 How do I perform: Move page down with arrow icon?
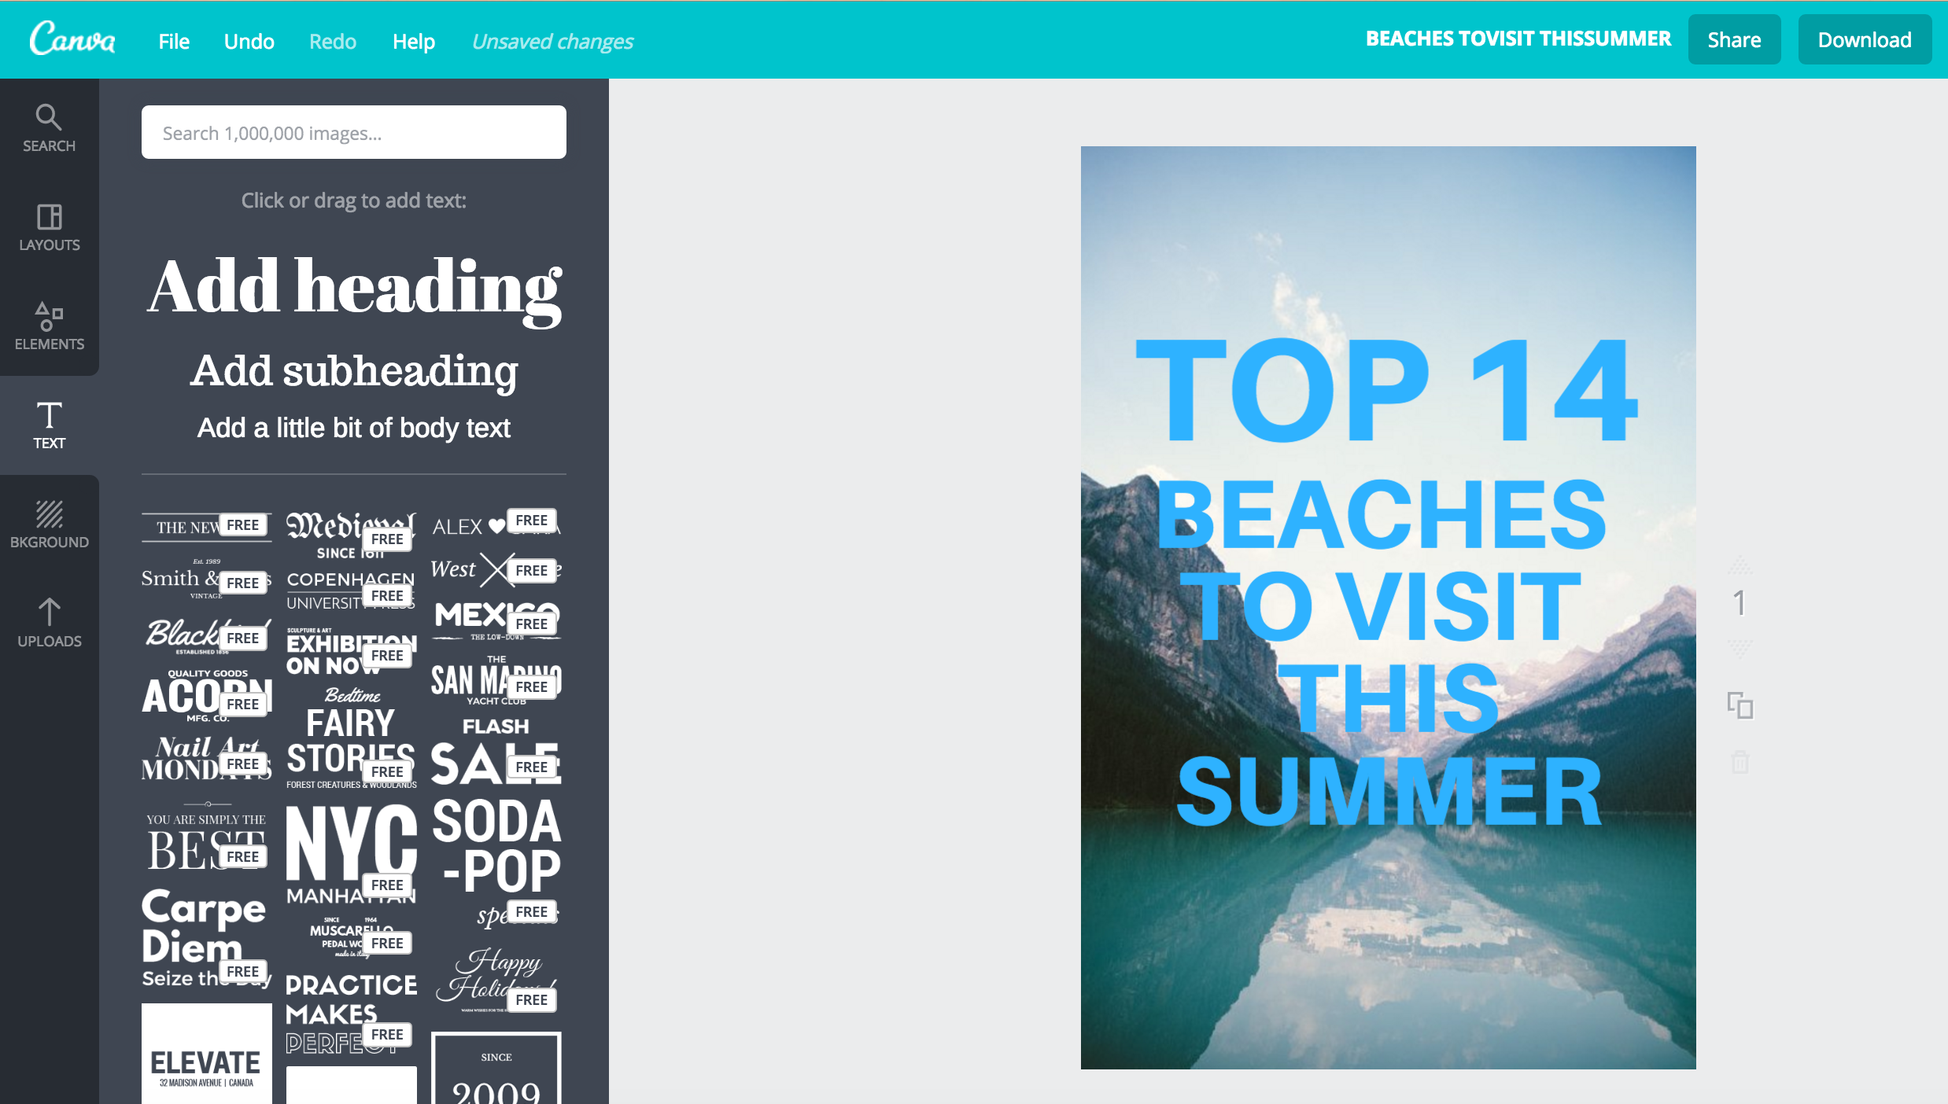point(1740,648)
